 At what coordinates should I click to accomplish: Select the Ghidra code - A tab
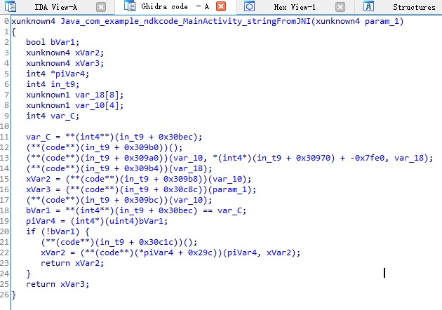click(175, 6)
